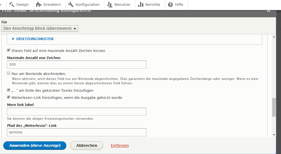The height and width of the screenshot is (154, 281).
Task: Click the Benutzer person icon
Action: point(110,4)
